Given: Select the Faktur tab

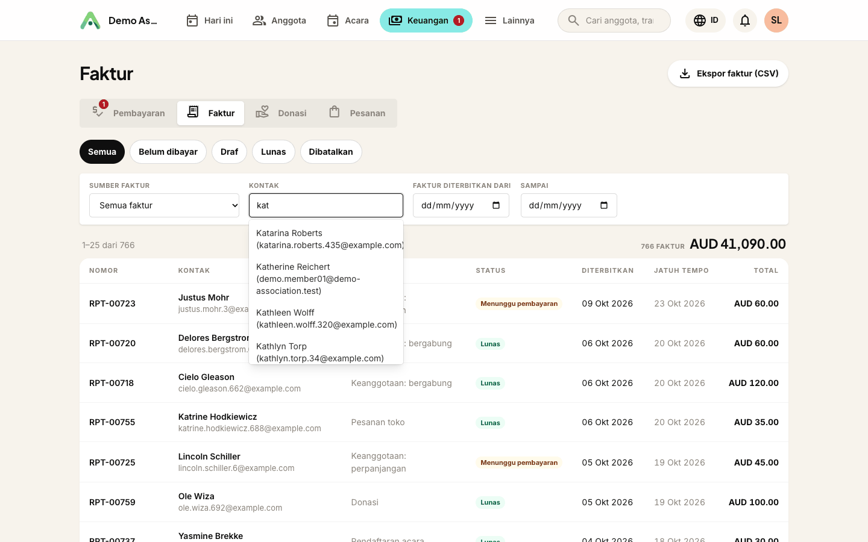Looking at the screenshot, I should [211, 113].
